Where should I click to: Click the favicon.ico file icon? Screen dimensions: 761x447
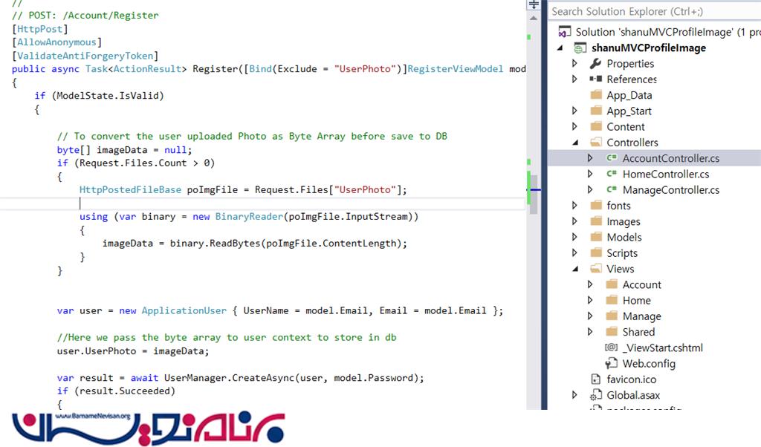click(x=595, y=379)
